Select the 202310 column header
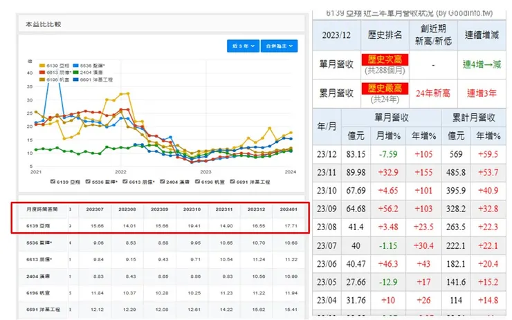The width and height of the screenshot is (512, 320). (x=192, y=209)
